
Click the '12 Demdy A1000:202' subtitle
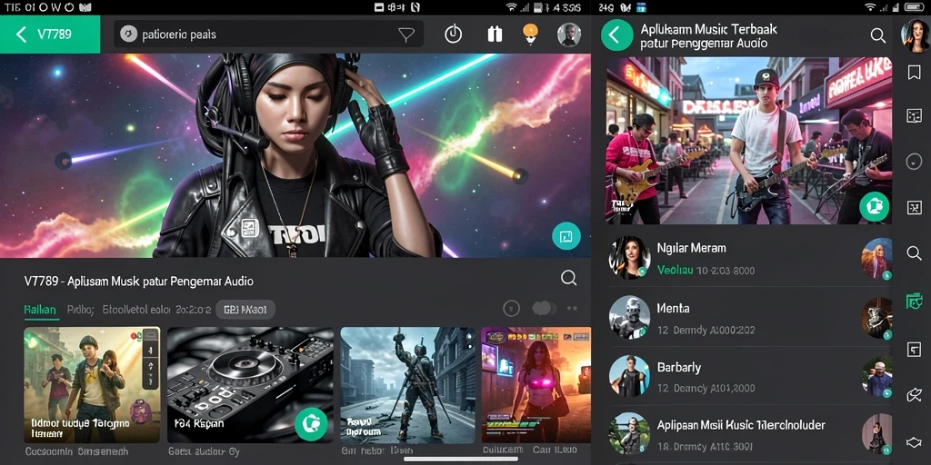point(706,330)
